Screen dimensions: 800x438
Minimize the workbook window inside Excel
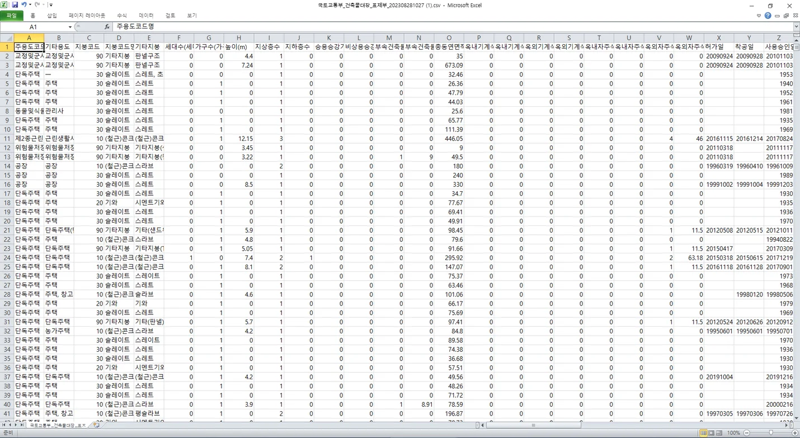pyautogui.click(x=778, y=16)
